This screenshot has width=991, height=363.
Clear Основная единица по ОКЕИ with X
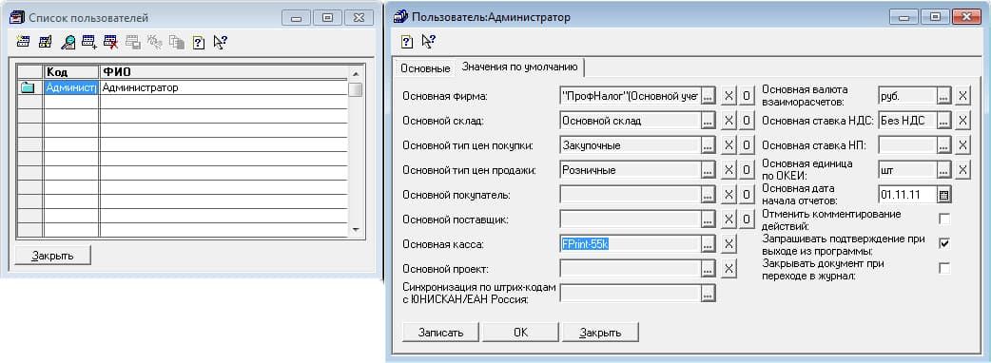pyautogui.click(x=962, y=170)
